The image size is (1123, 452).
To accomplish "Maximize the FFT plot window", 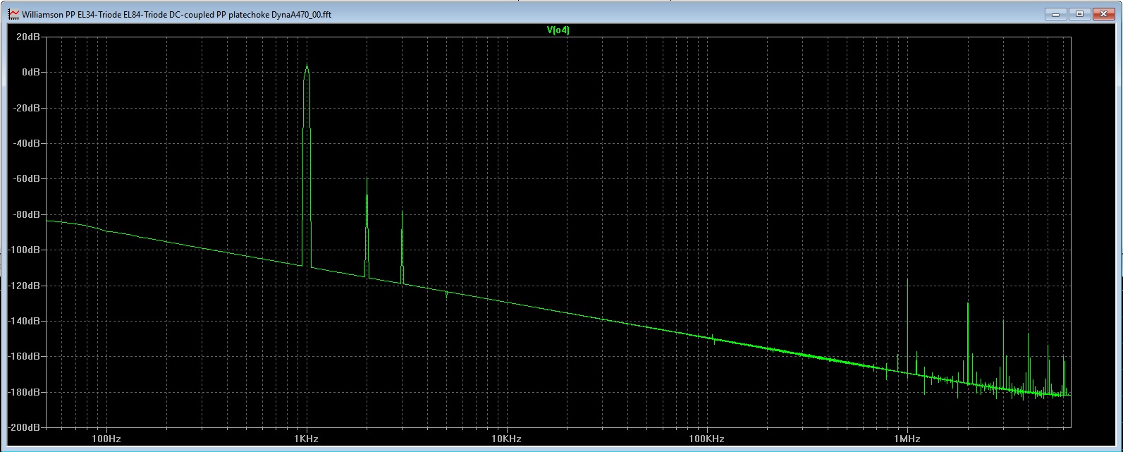I will tap(1080, 13).
